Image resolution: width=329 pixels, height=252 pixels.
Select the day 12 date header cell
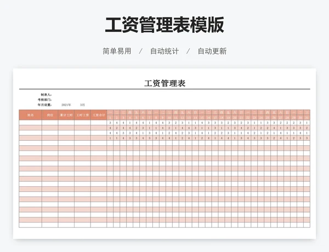pos(182,118)
